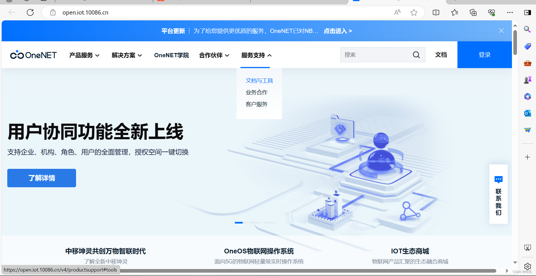The width and height of the screenshot is (536, 276).
Task: Open OneOS物联网操作系统 card
Action: coord(259,256)
